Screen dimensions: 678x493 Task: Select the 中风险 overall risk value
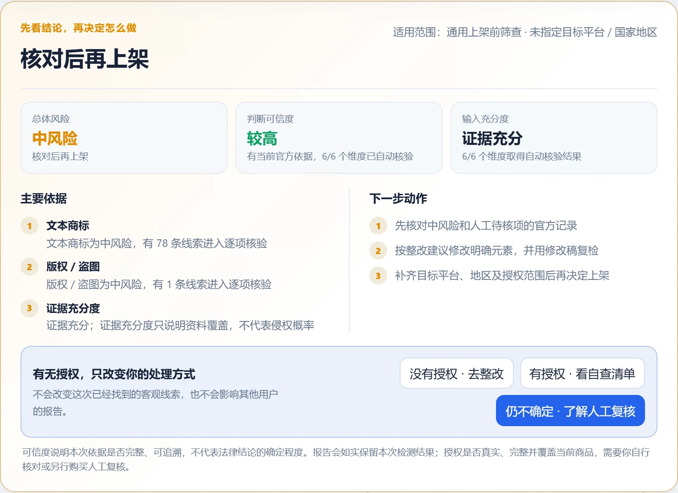(x=55, y=138)
